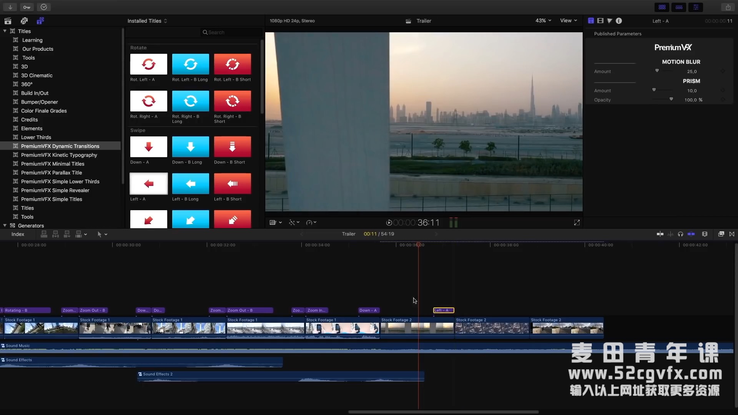The width and height of the screenshot is (738, 415).
Task: Select the Down - A swipe thumbnail
Action: (x=148, y=147)
